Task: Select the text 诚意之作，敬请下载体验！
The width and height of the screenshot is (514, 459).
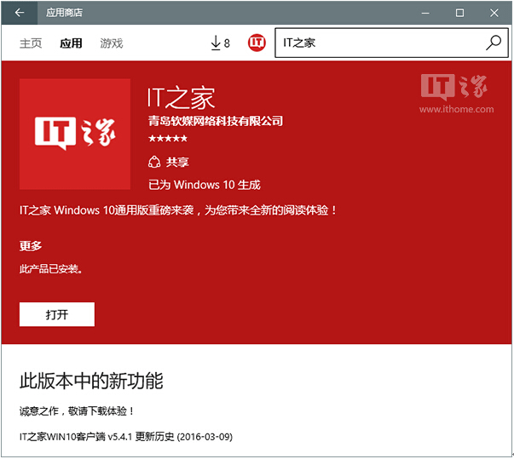Action: click(77, 410)
